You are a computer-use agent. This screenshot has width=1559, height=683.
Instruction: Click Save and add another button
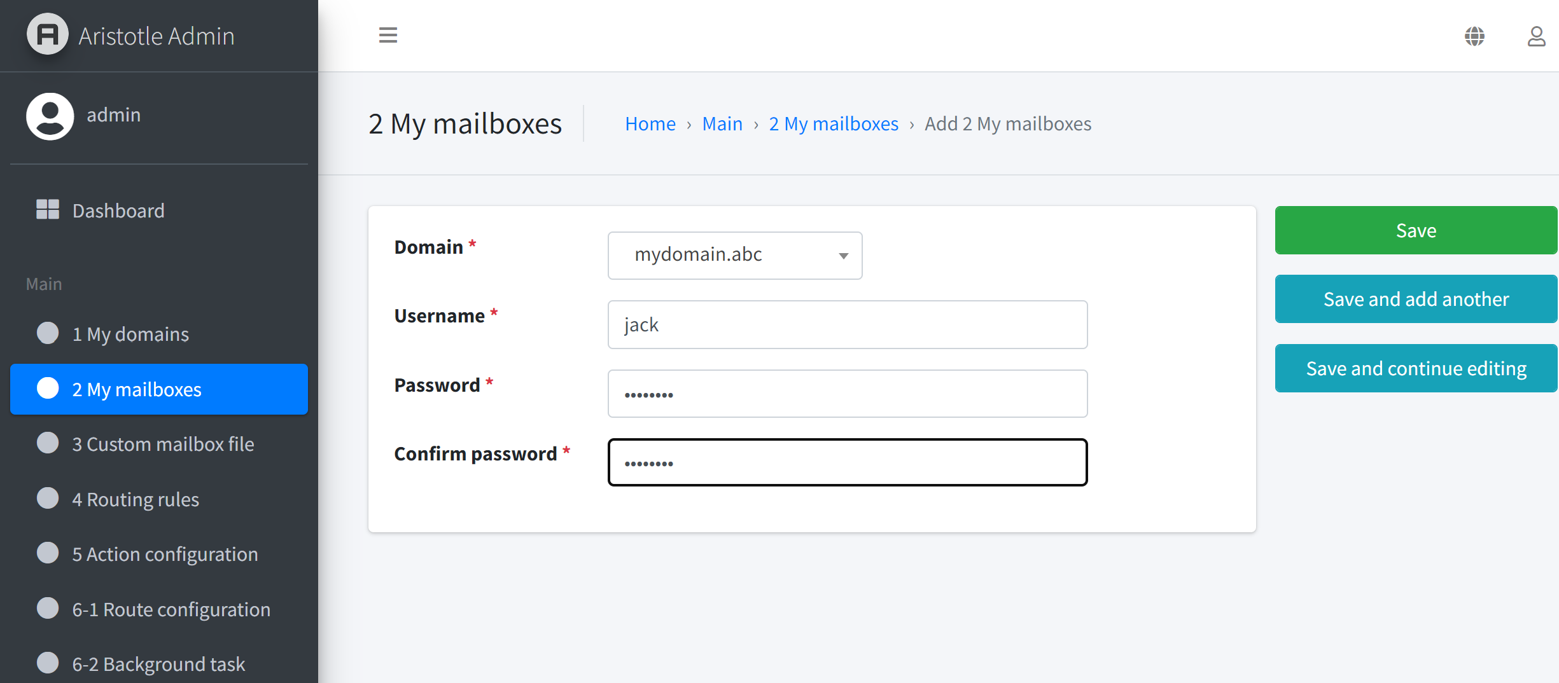click(1416, 299)
